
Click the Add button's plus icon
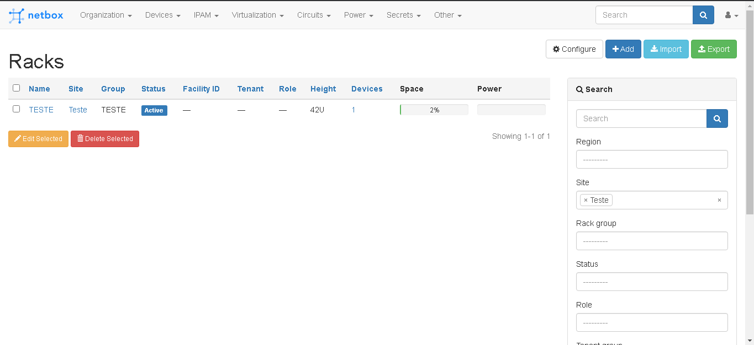(616, 49)
